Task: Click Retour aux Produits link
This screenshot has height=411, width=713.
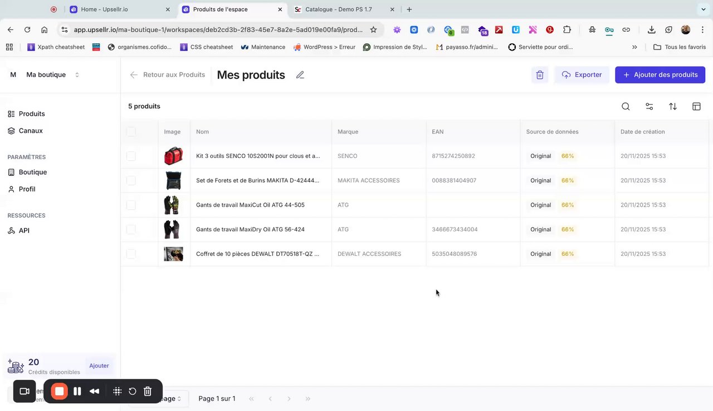Action: (x=174, y=75)
